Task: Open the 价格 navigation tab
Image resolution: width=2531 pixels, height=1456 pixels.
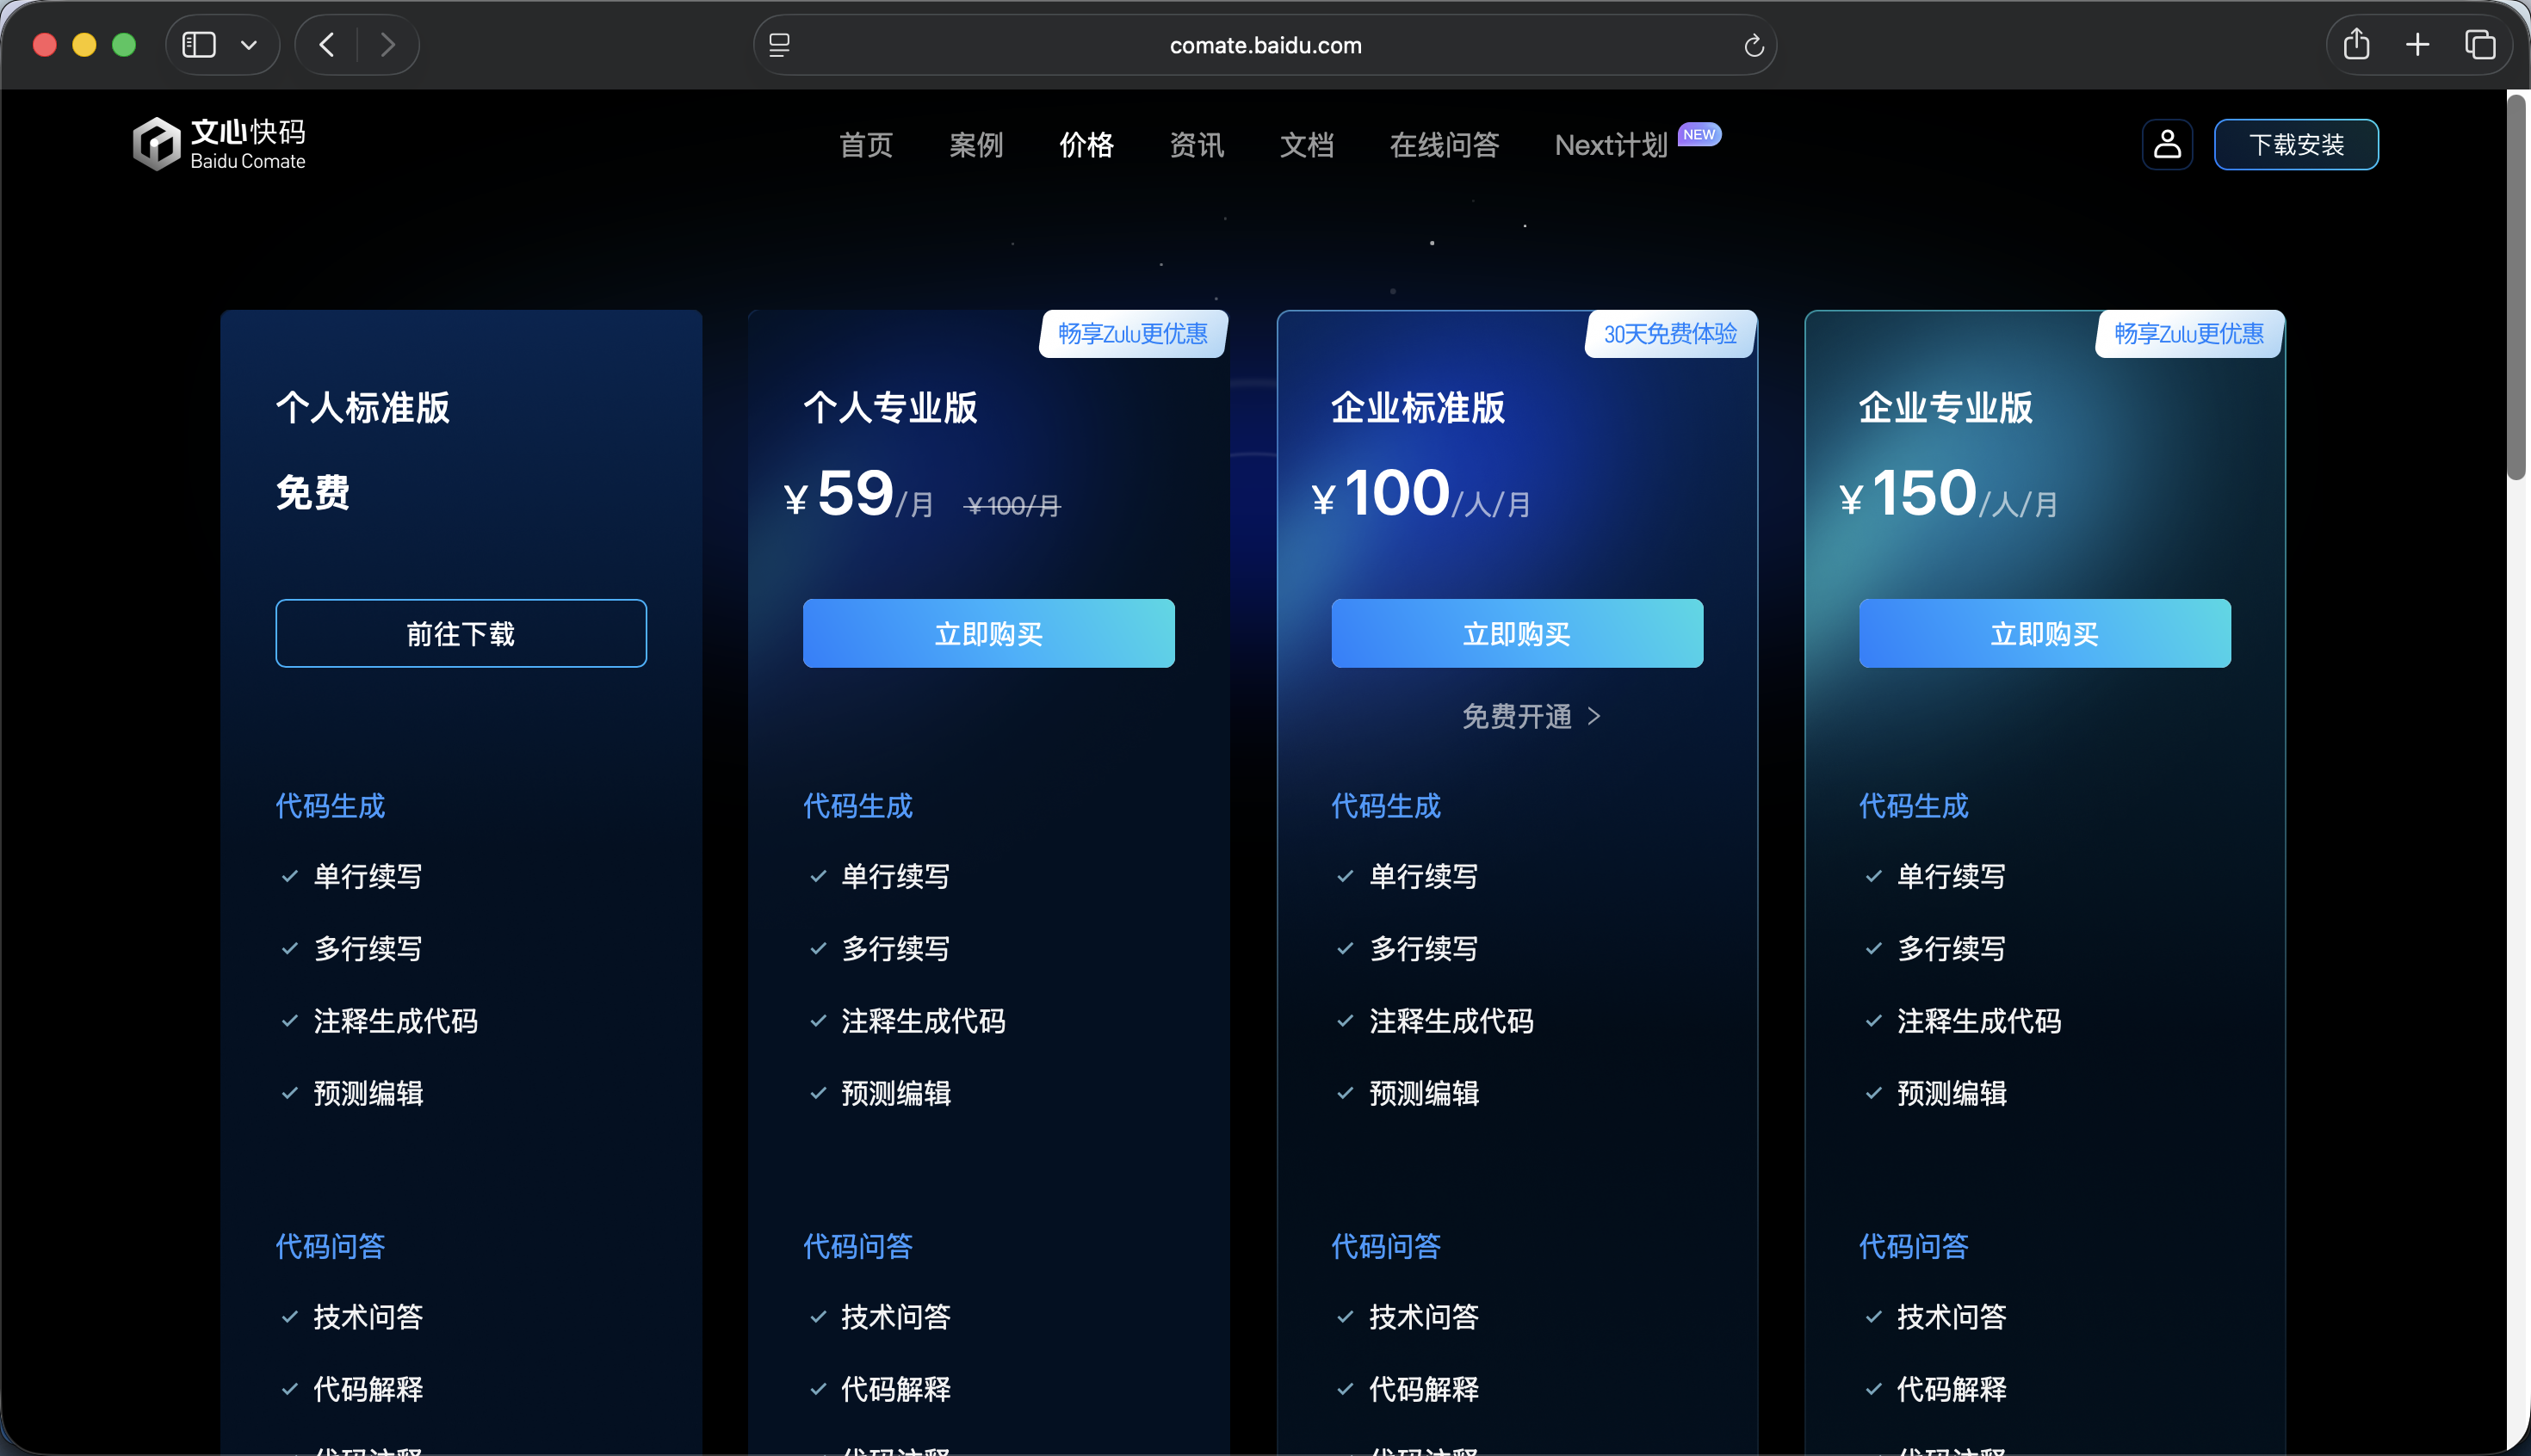Action: (x=1086, y=145)
